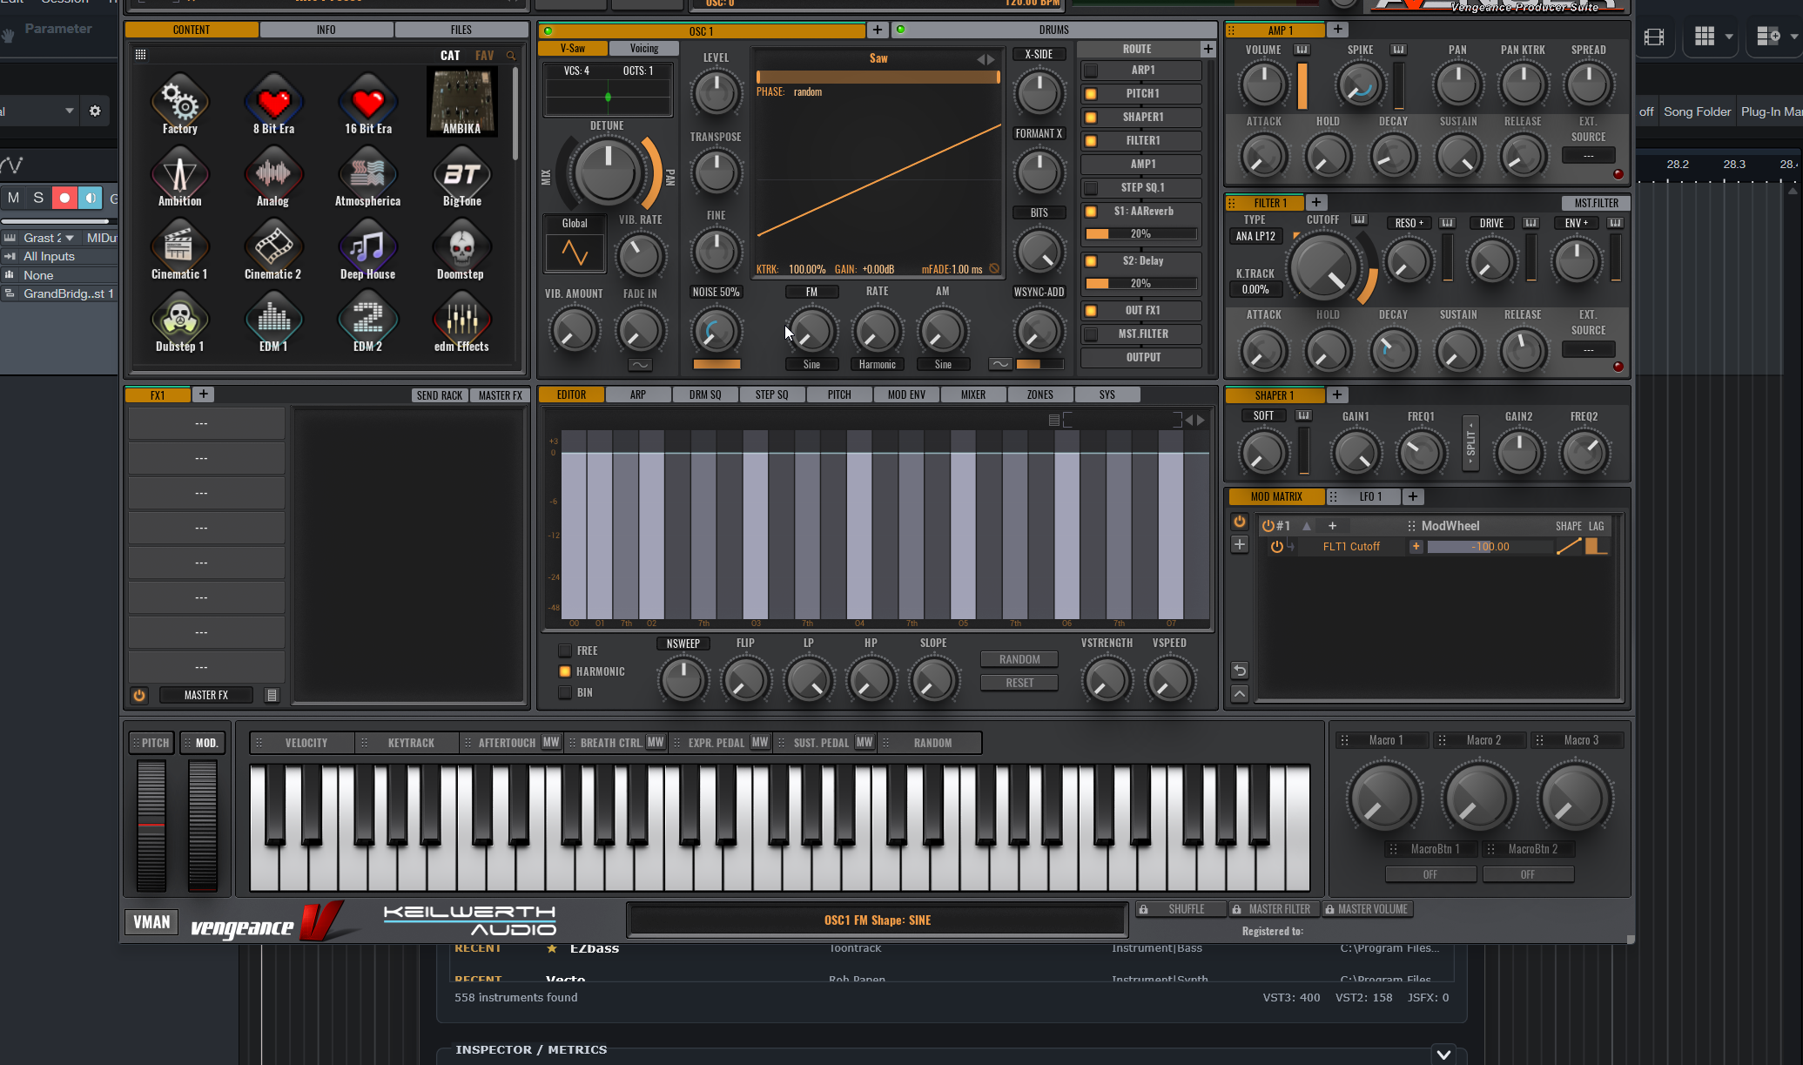This screenshot has height=1065, width=1803.
Task: Enable the MST.FILTER routing checkbox
Action: point(1091,334)
